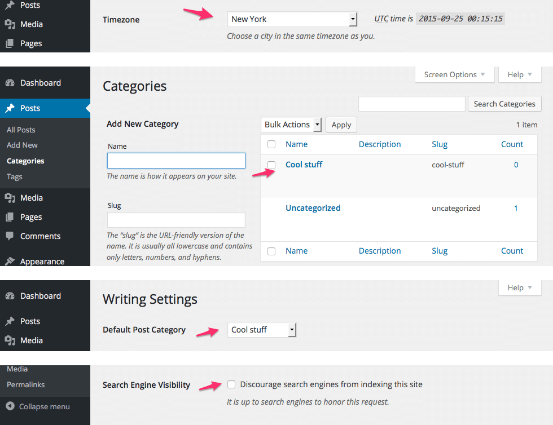Expand the Screen Options panel tab
Image resolution: width=553 pixels, height=425 pixels.
point(454,74)
